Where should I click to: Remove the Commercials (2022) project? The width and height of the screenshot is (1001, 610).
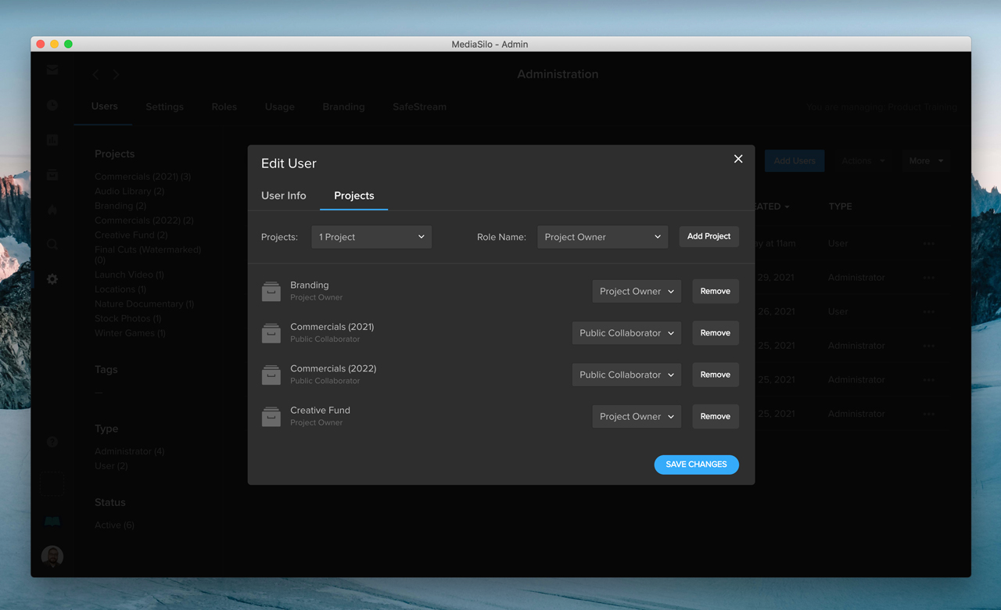pyautogui.click(x=716, y=375)
